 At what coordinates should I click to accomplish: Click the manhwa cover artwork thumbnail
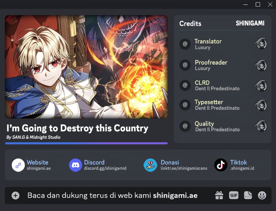pyautogui.click(x=86, y=67)
